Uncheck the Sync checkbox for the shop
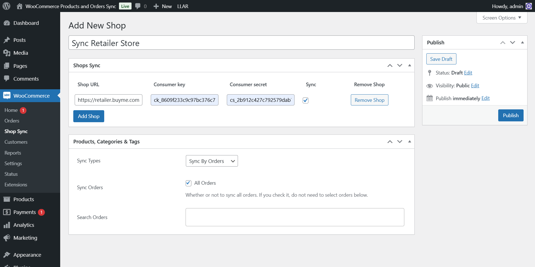The image size is (535, 267). [305, 100]
